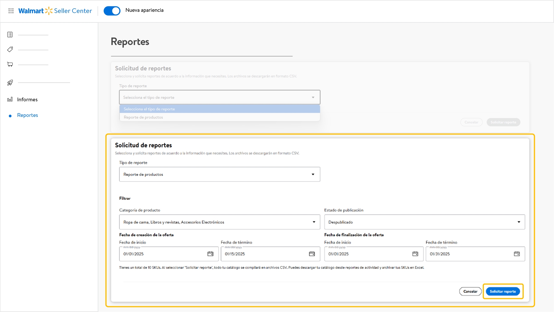Click the rocket sidebar icon
The image size is (554, 312).
click(10, 83)
